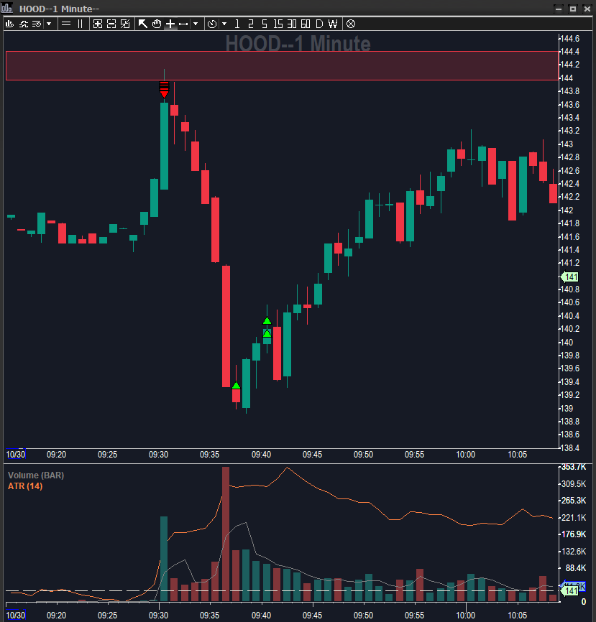Image resolution: width=596 pixels, height=622 pixels.
Task: Open dropdown arrow before horizontal grid icon
Action: point(49,24)
